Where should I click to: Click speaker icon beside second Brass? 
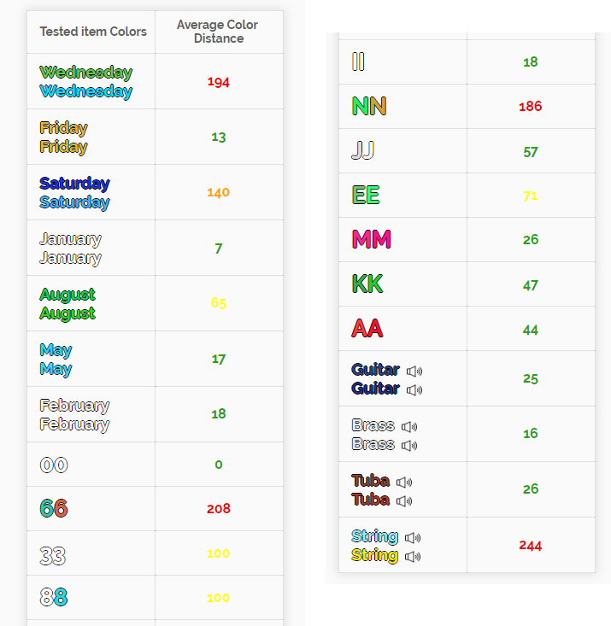coord(409,446)
